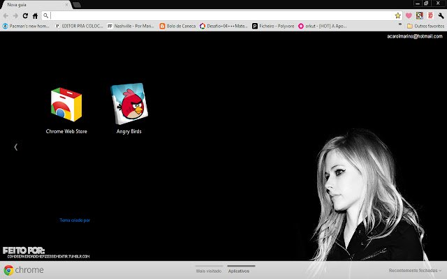
Task: Open the orkut [HOT] bookmark
Action: (323, 27)
